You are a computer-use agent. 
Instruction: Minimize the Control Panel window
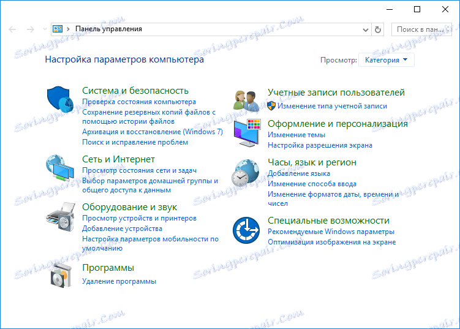[390, 9]
